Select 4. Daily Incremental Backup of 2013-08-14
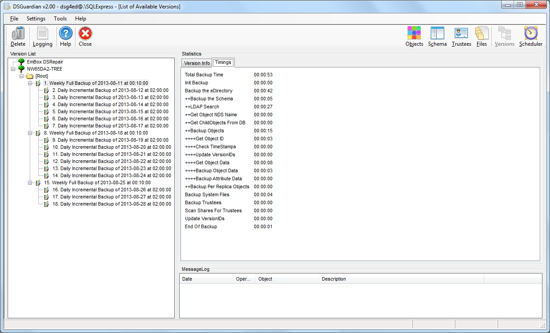Screen dimensions: 550x333 [x=110, y=104]
